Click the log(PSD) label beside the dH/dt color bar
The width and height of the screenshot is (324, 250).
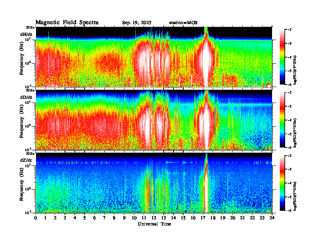(295, 70)
